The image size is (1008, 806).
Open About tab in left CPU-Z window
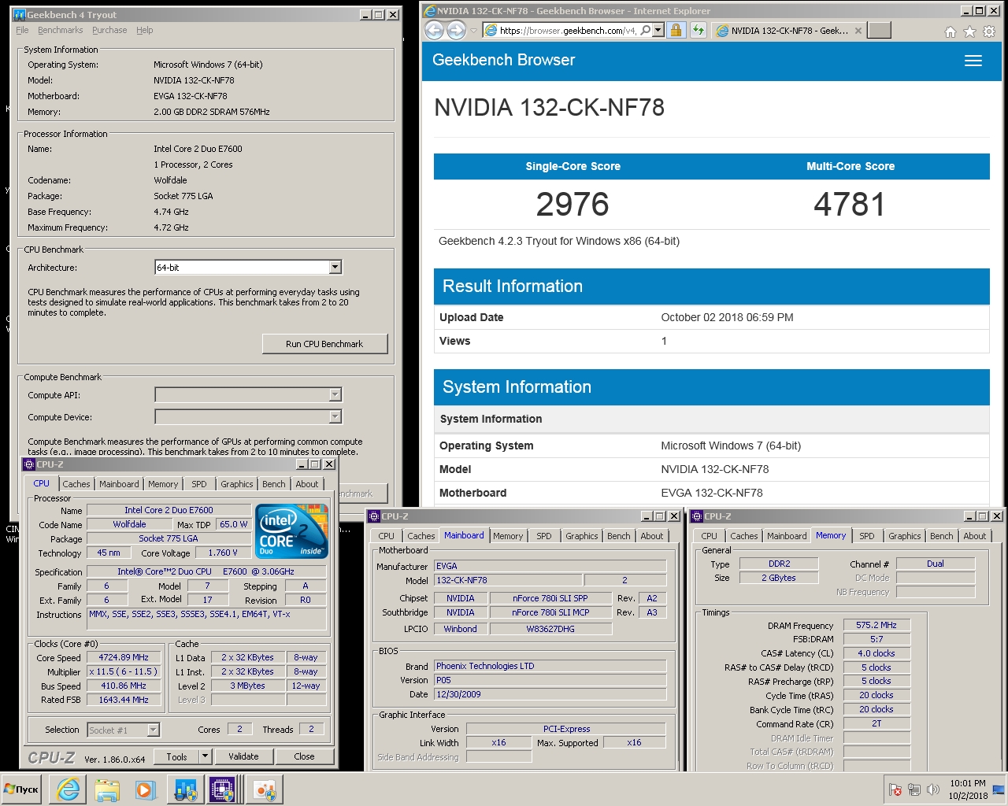click(307, 484)
